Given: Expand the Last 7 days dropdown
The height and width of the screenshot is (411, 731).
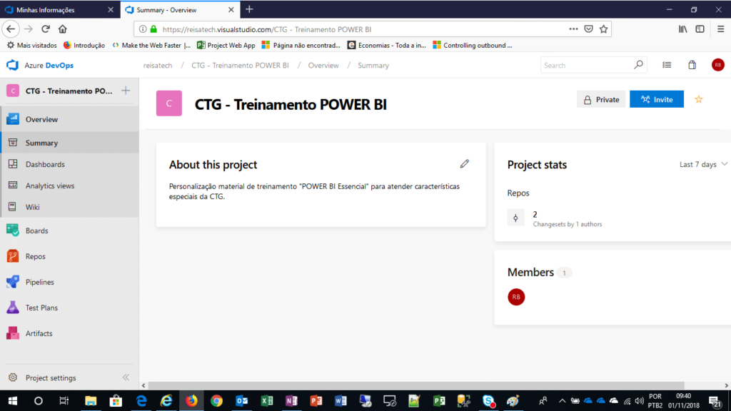Looking at the screenshot, I should click(703, 164).
